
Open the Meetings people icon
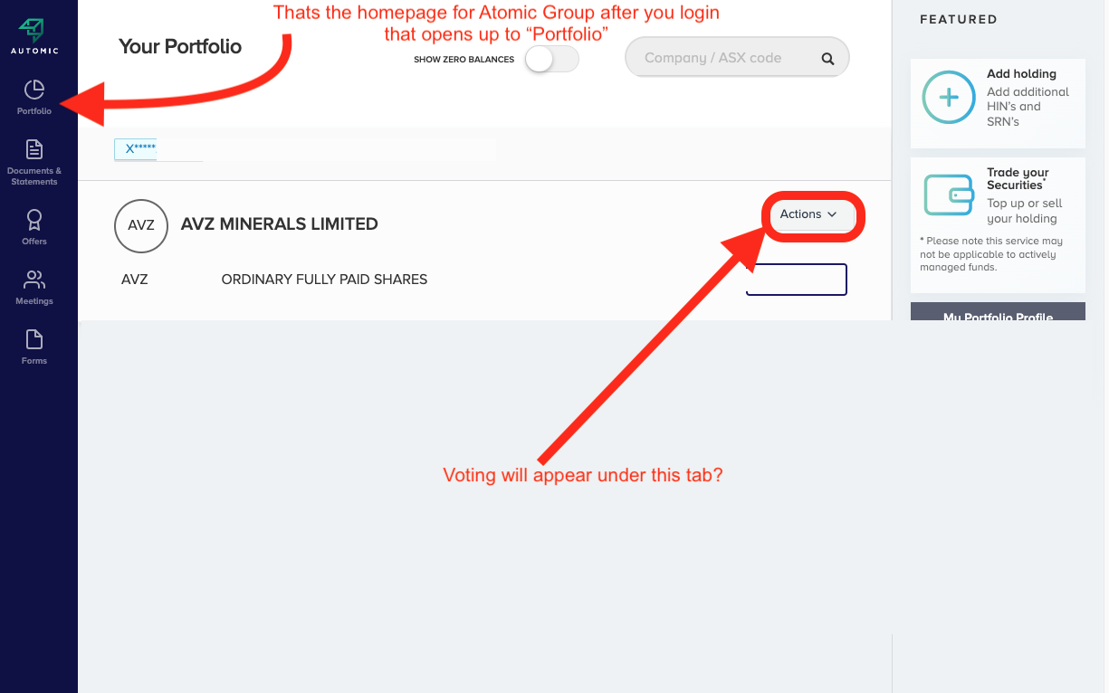pyautogui.click(x=34, y=280)
